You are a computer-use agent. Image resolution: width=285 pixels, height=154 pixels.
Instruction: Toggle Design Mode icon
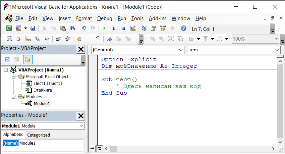(x=133, y=28)
